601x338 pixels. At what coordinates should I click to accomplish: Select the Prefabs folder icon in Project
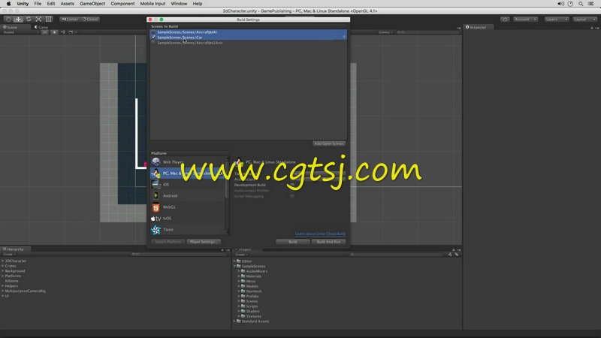point(243,296)
